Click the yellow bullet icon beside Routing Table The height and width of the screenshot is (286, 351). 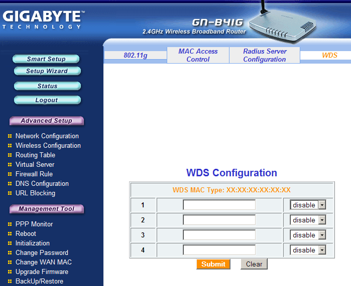coord(10,155)
